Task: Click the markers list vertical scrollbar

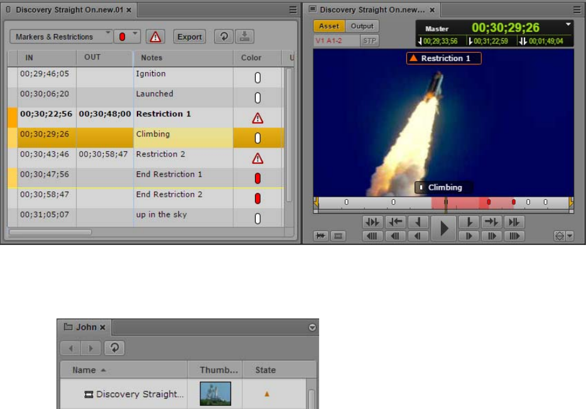Action: click(288, 134)
